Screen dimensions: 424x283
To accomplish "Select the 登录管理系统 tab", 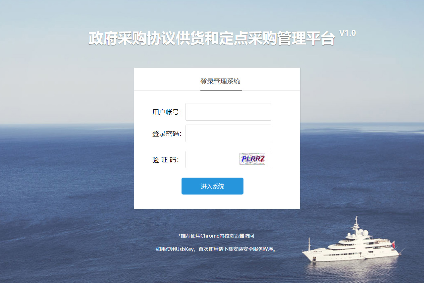I will pos(220,81).
